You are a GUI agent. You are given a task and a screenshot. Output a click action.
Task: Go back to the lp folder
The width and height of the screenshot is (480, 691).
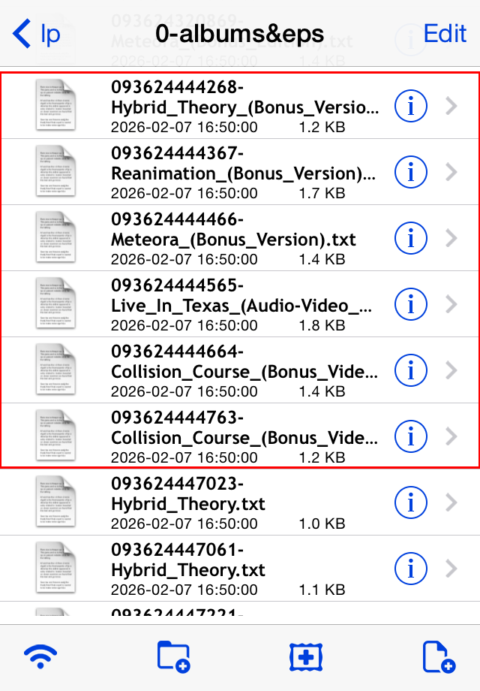[x=37, y=34]
